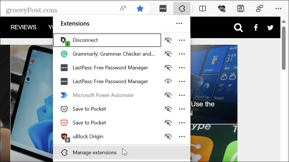289x162 pixels.
Task: Click the Grammarly green G icon
Action: (x=64, y=54)
